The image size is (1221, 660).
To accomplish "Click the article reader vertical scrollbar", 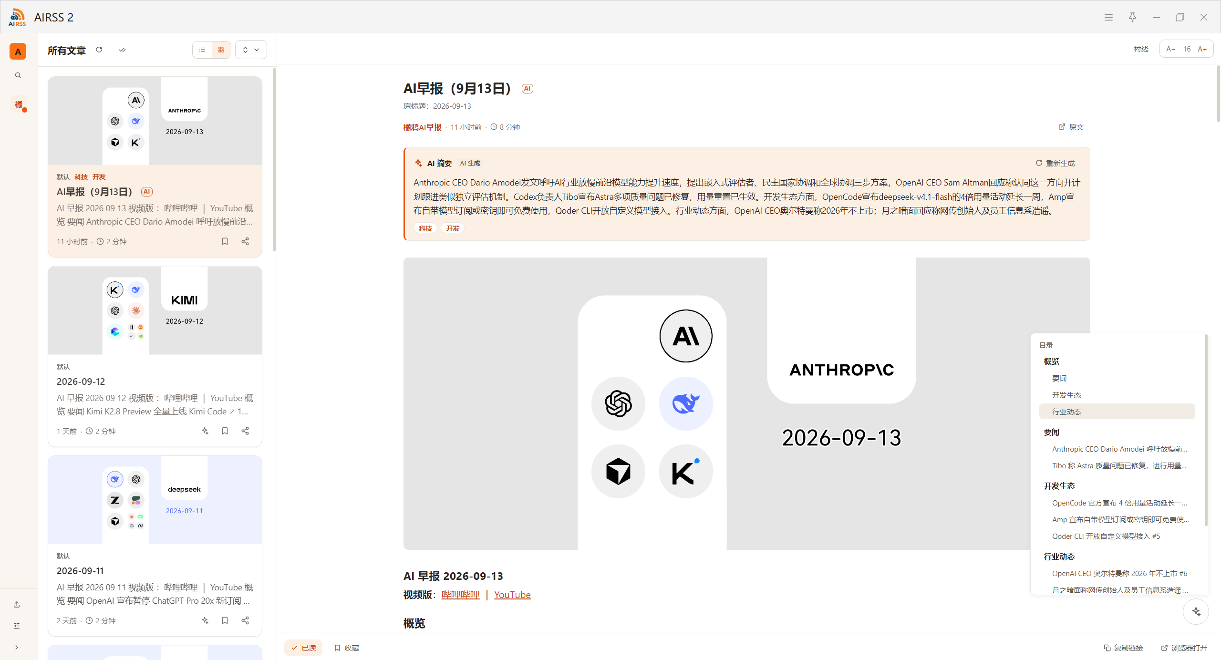I will coord(1218,93).
